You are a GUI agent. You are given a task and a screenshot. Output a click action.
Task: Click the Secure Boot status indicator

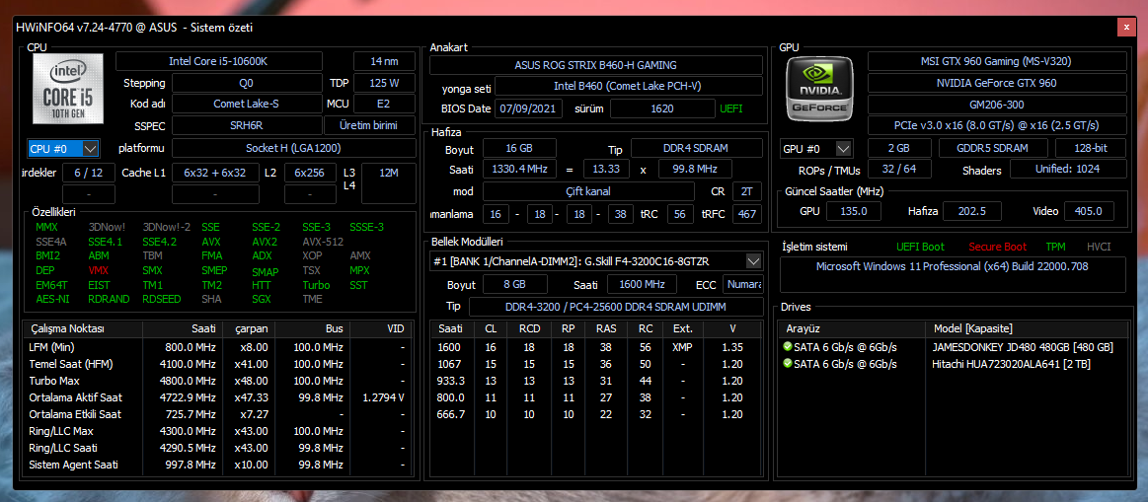click(x=997, y=247)
